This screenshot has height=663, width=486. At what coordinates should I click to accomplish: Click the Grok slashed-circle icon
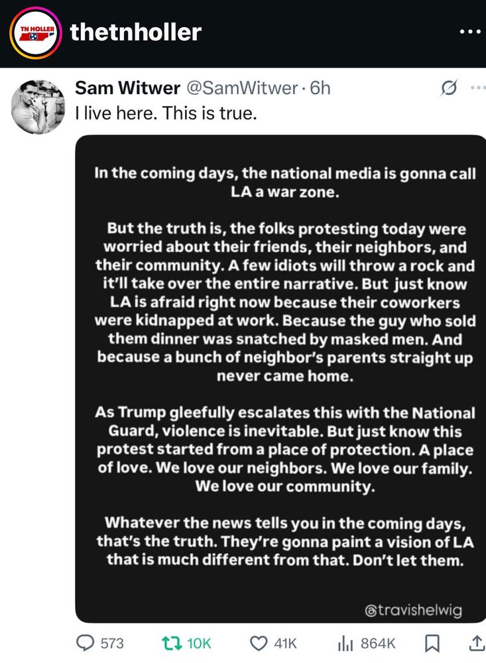click(x=449, y=88)
